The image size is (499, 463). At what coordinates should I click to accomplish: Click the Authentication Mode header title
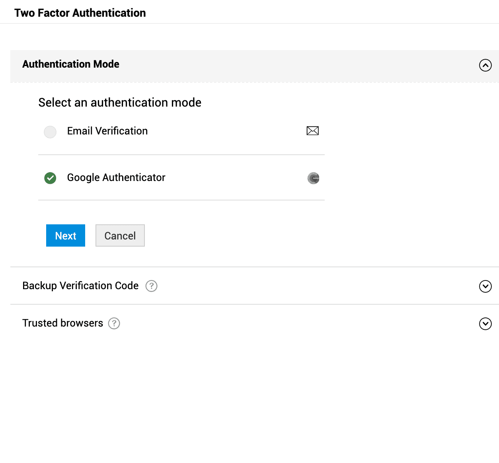point(71,64)
